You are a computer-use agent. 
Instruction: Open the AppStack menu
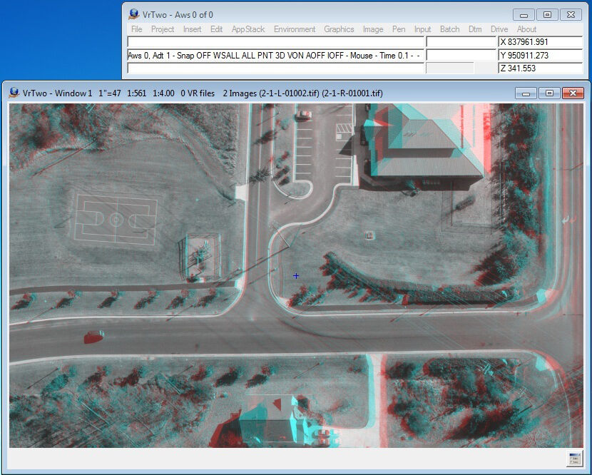point(247,29)
